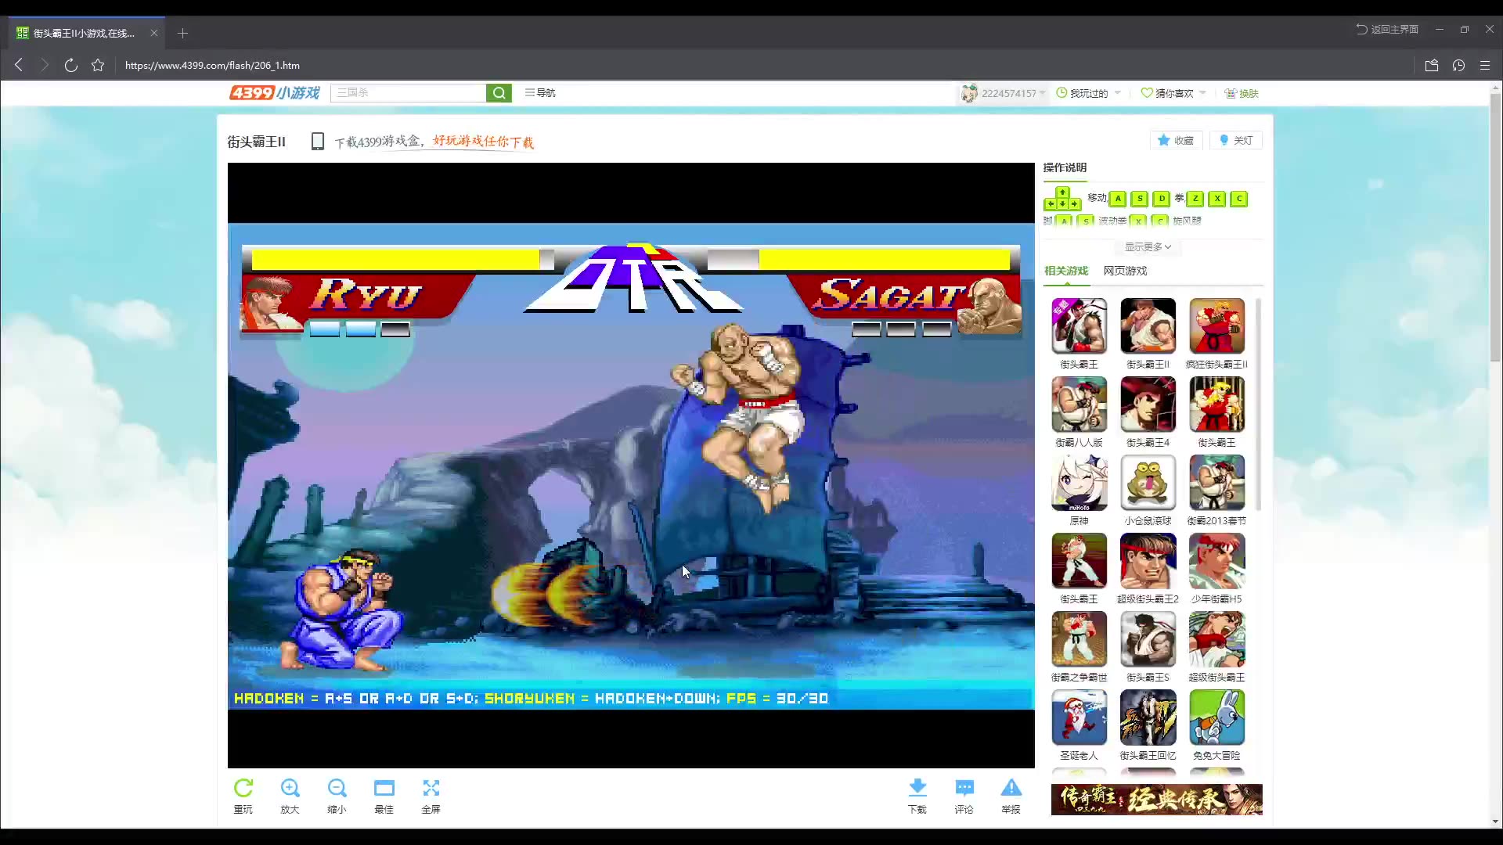Viewport: 1503px width, 845px height.
Task: Open browser history clock icon
Action: [x=1458, y=66]
